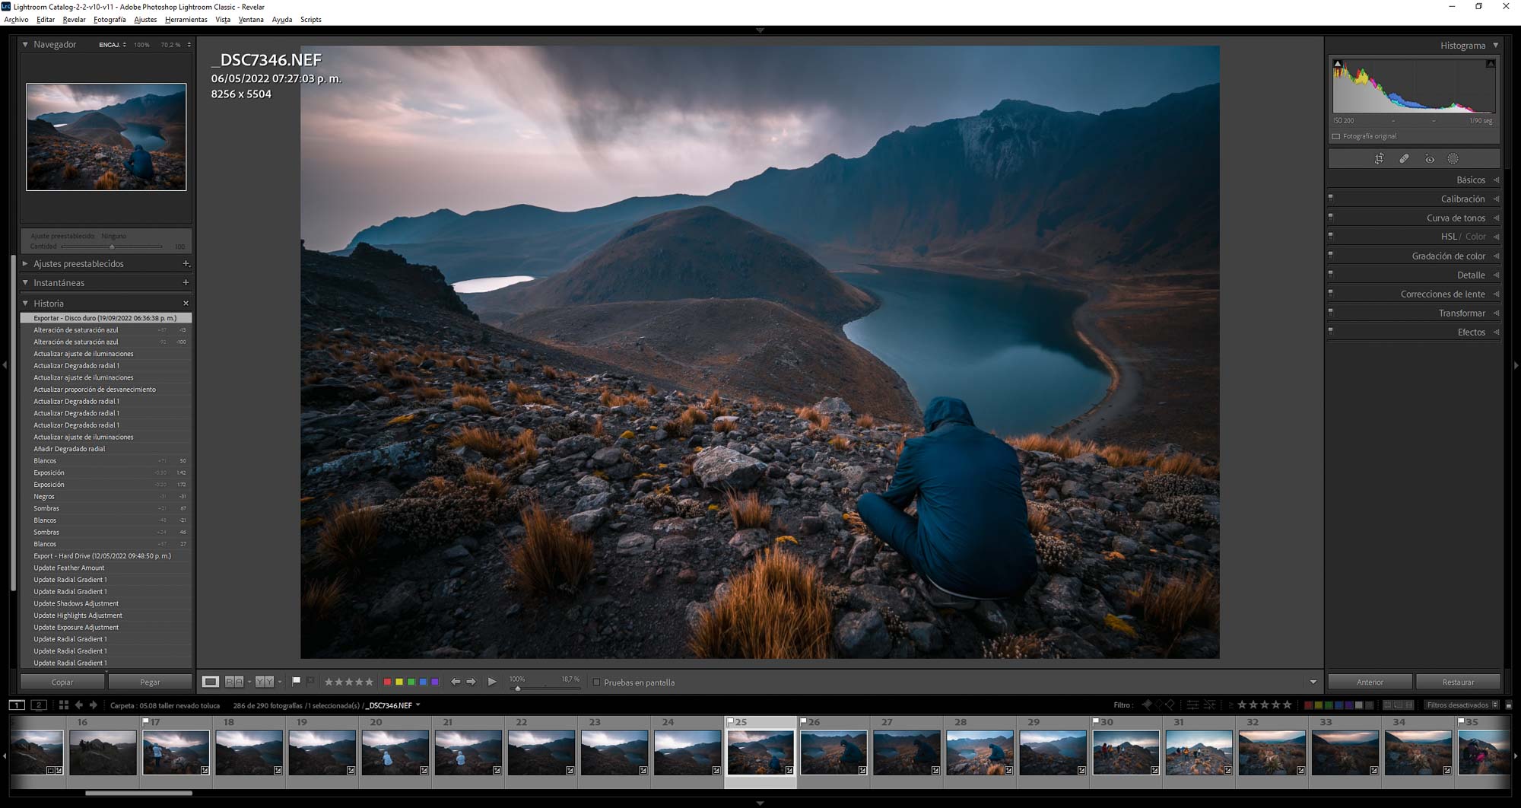Open the Fotografía menu
Image resolution: width=1521 pixels, height=808 pixels.
(x=110, y=20)
